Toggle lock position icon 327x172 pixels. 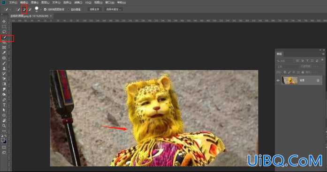pos(294,72)
